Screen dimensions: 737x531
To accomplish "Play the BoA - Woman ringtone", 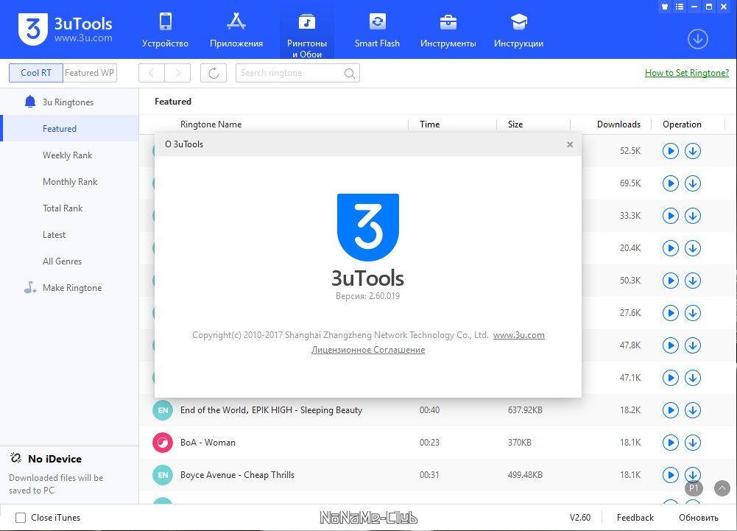I will coord(670,443).
